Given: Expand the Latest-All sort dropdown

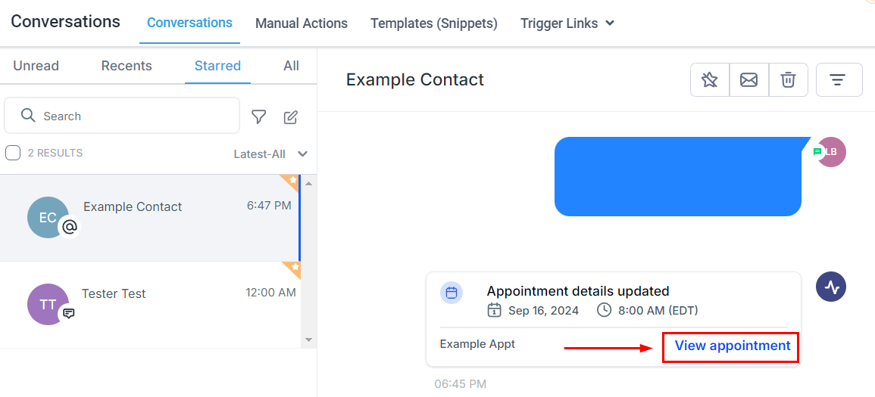Looking at the screenshot, I should pyautogui.click(x=270, y=154).
